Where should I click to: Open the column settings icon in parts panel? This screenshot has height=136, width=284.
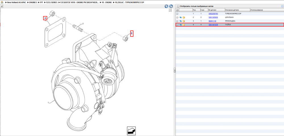click(x=282, y=6)
